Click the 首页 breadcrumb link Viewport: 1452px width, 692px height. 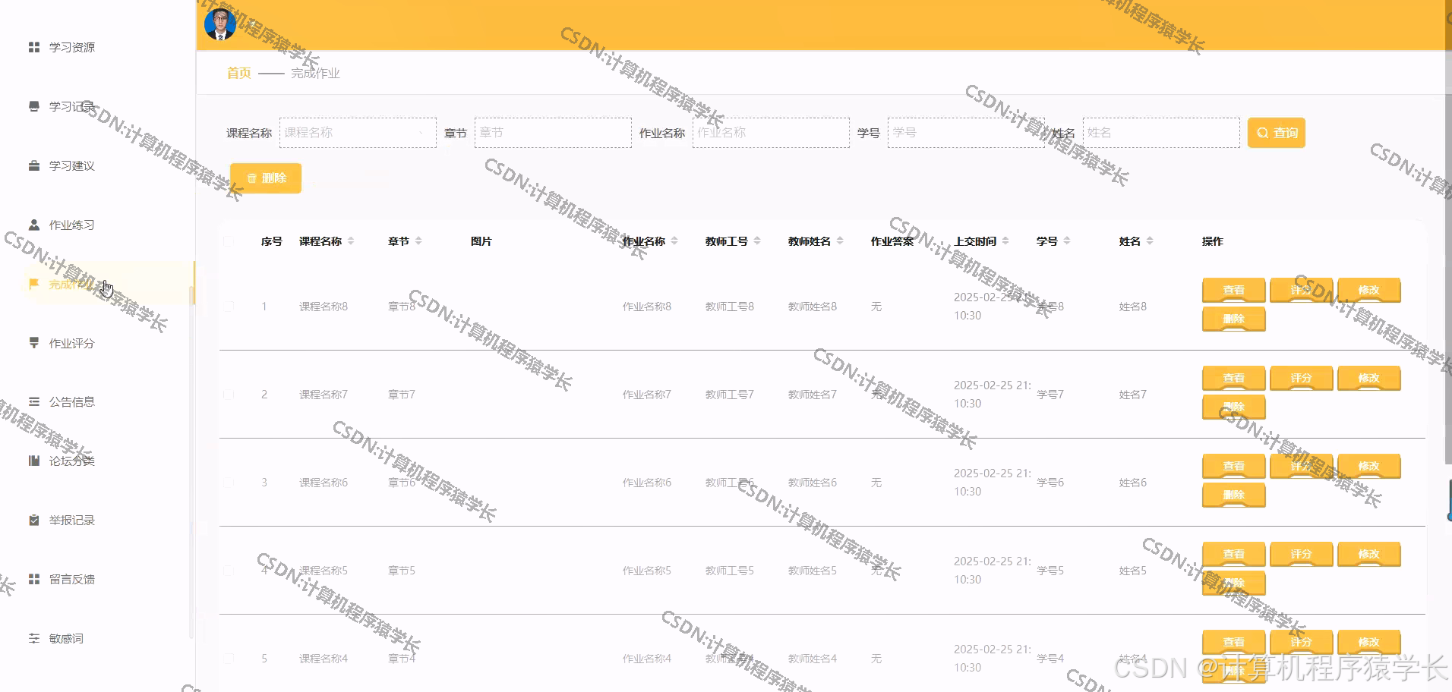pos(238,73)
